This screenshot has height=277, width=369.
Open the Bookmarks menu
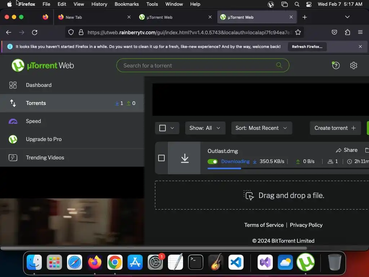[x=126, y=4]
